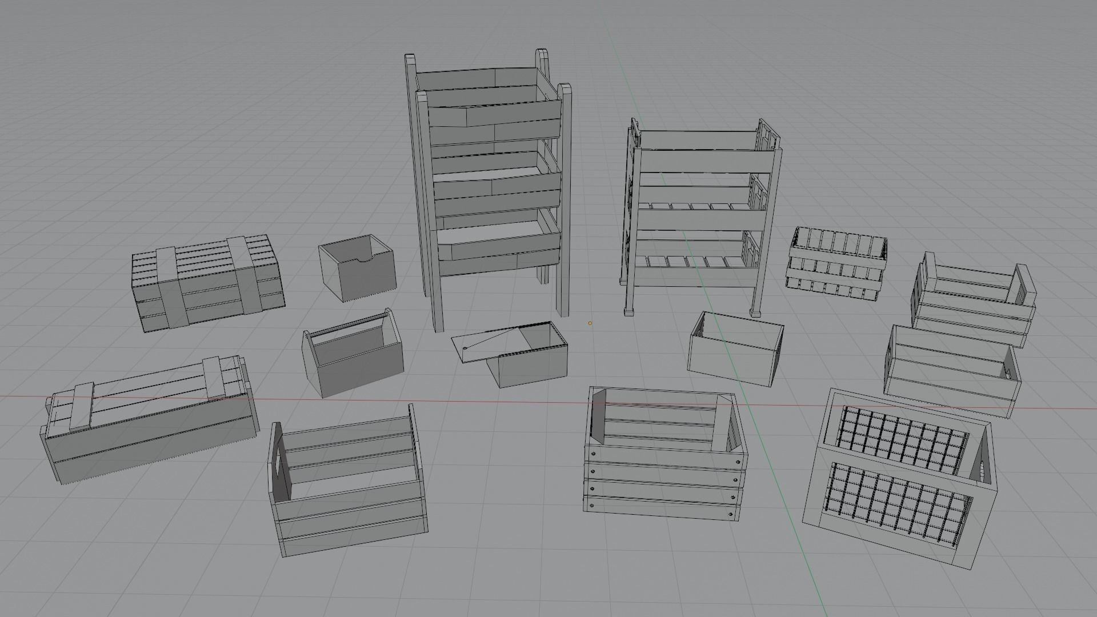Select the open crate with visible screw heads
This screenshot has width=1097, height=617.
click(x=666, y=454)
